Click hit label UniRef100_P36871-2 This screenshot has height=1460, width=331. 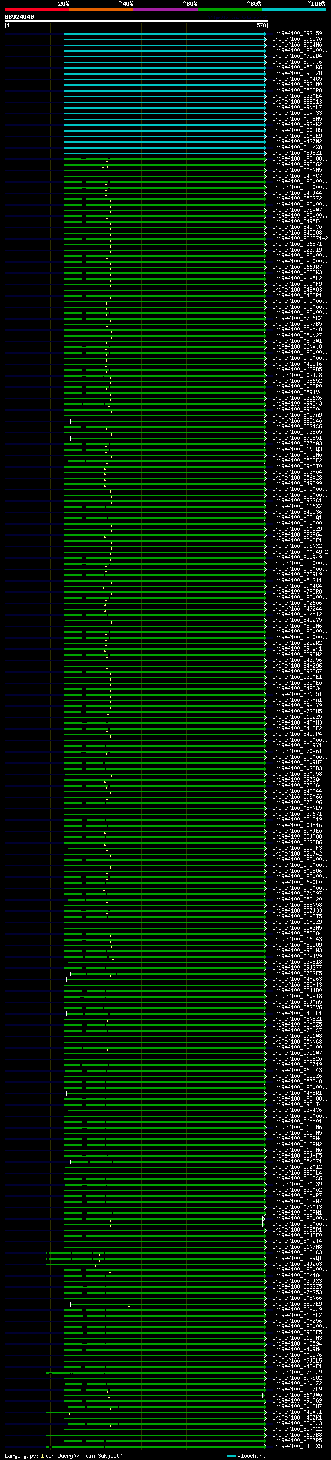pyautogui.click(x=299, y=238)
